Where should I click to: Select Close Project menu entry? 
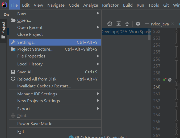pos(55,34)
